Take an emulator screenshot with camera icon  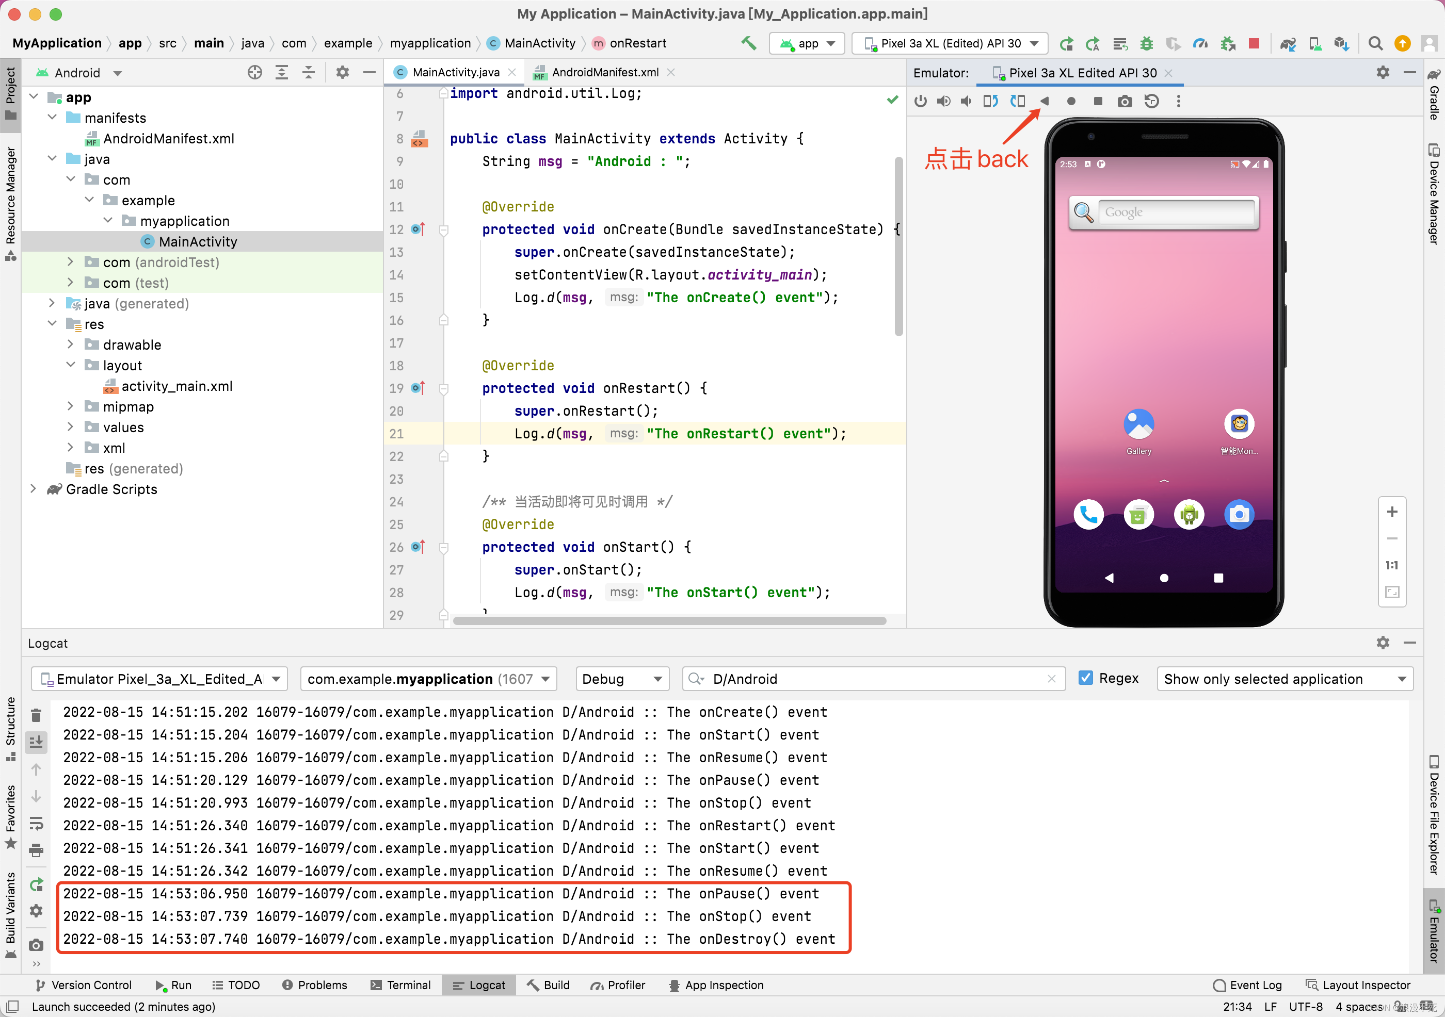pyautogui.click(x=1125, y=101)
